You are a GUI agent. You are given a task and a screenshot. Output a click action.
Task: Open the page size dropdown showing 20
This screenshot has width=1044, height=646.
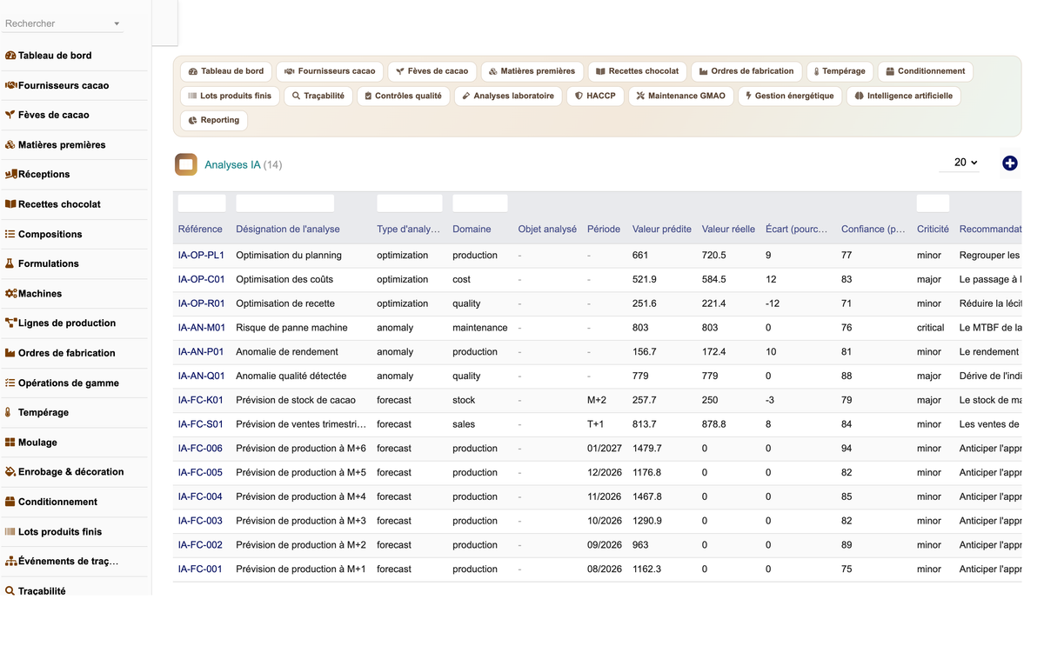[960, 163]
